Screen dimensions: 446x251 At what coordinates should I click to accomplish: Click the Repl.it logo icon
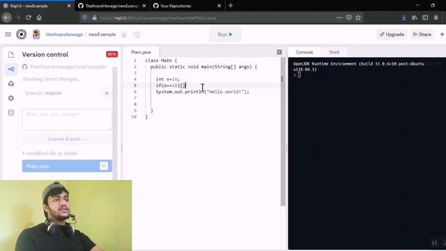pos(22,34)
